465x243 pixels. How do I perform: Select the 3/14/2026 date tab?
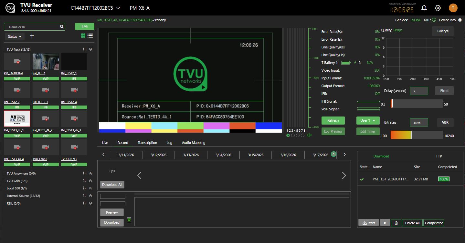click(x=223, y=155)
